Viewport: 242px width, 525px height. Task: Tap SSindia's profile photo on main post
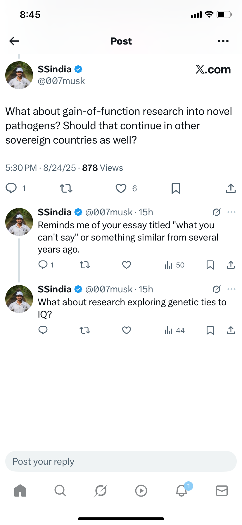(x=19, y=75)
